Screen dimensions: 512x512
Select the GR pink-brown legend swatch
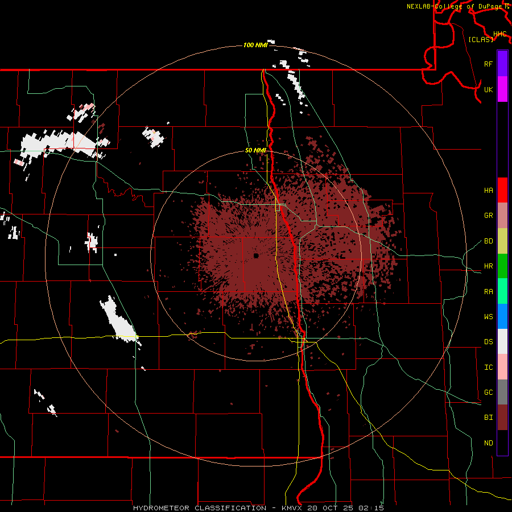pos(502,216)
